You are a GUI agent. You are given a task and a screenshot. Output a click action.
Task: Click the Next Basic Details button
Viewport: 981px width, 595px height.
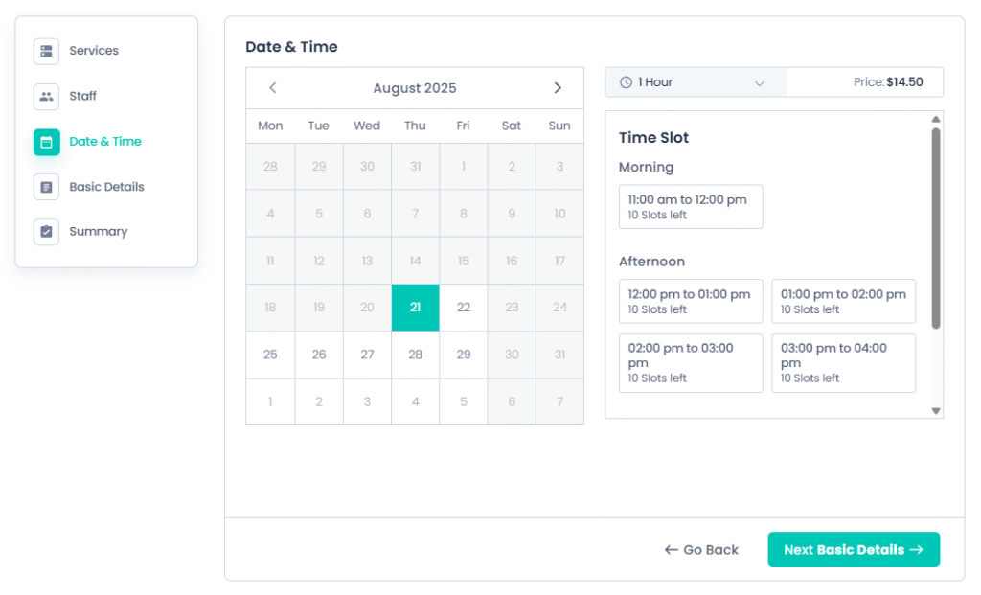854,549
